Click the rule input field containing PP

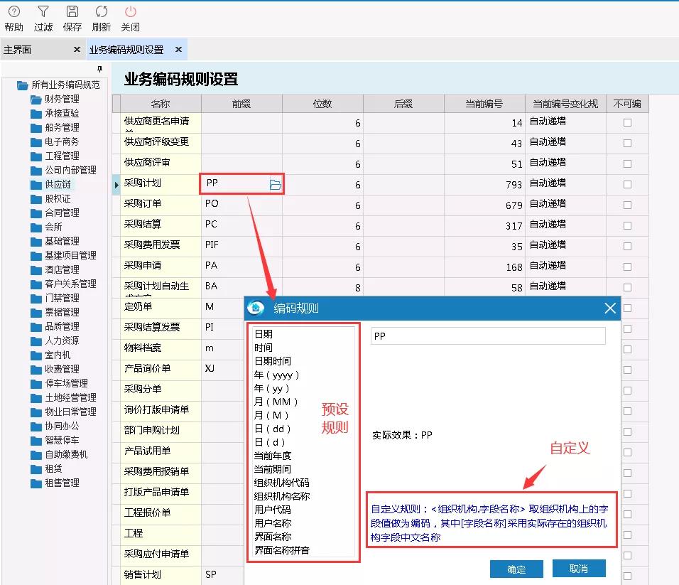488,336
